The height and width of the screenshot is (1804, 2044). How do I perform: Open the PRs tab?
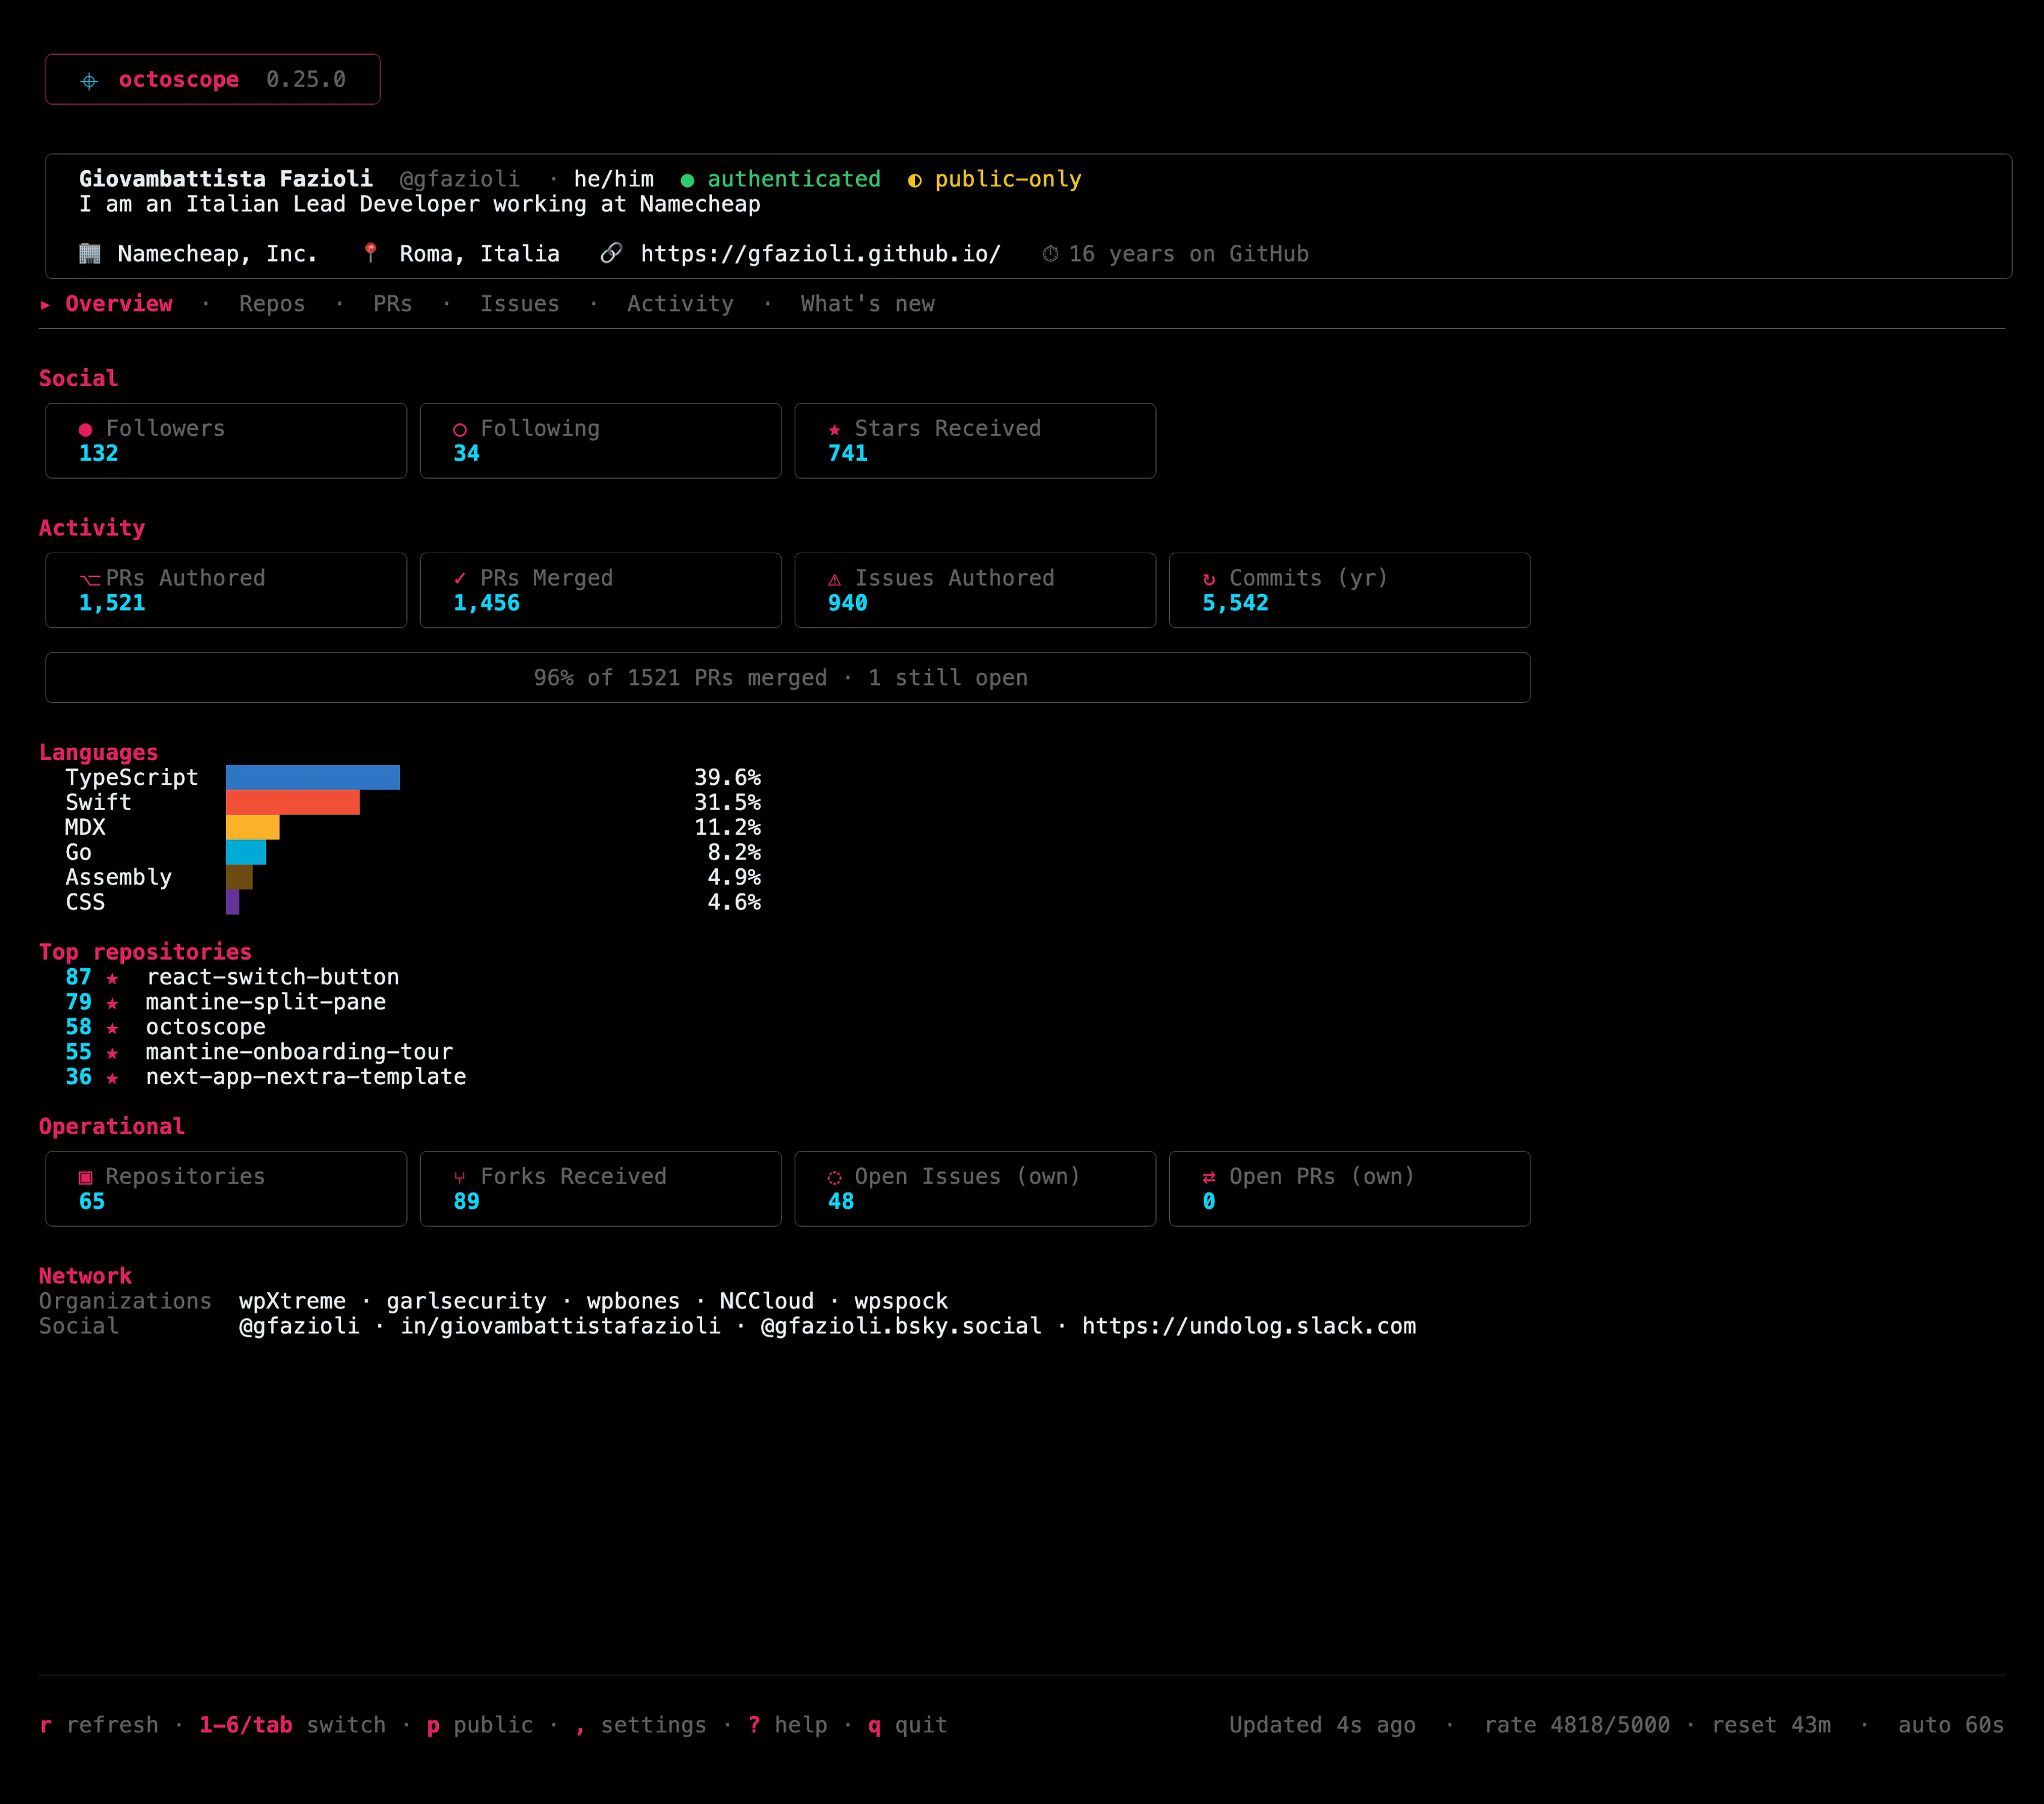392,304
